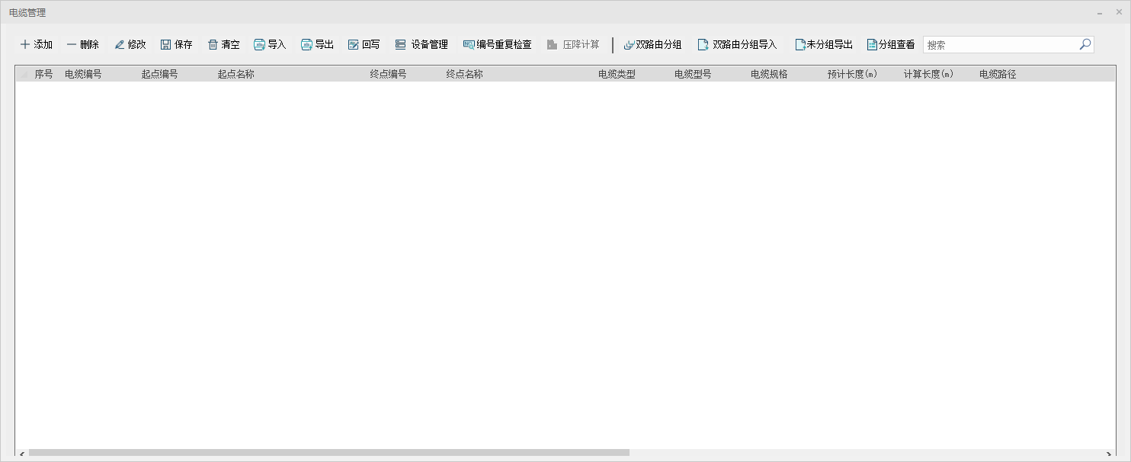
Task: Click the scrollbar's left arrow
Action: (x=21, y=454)
